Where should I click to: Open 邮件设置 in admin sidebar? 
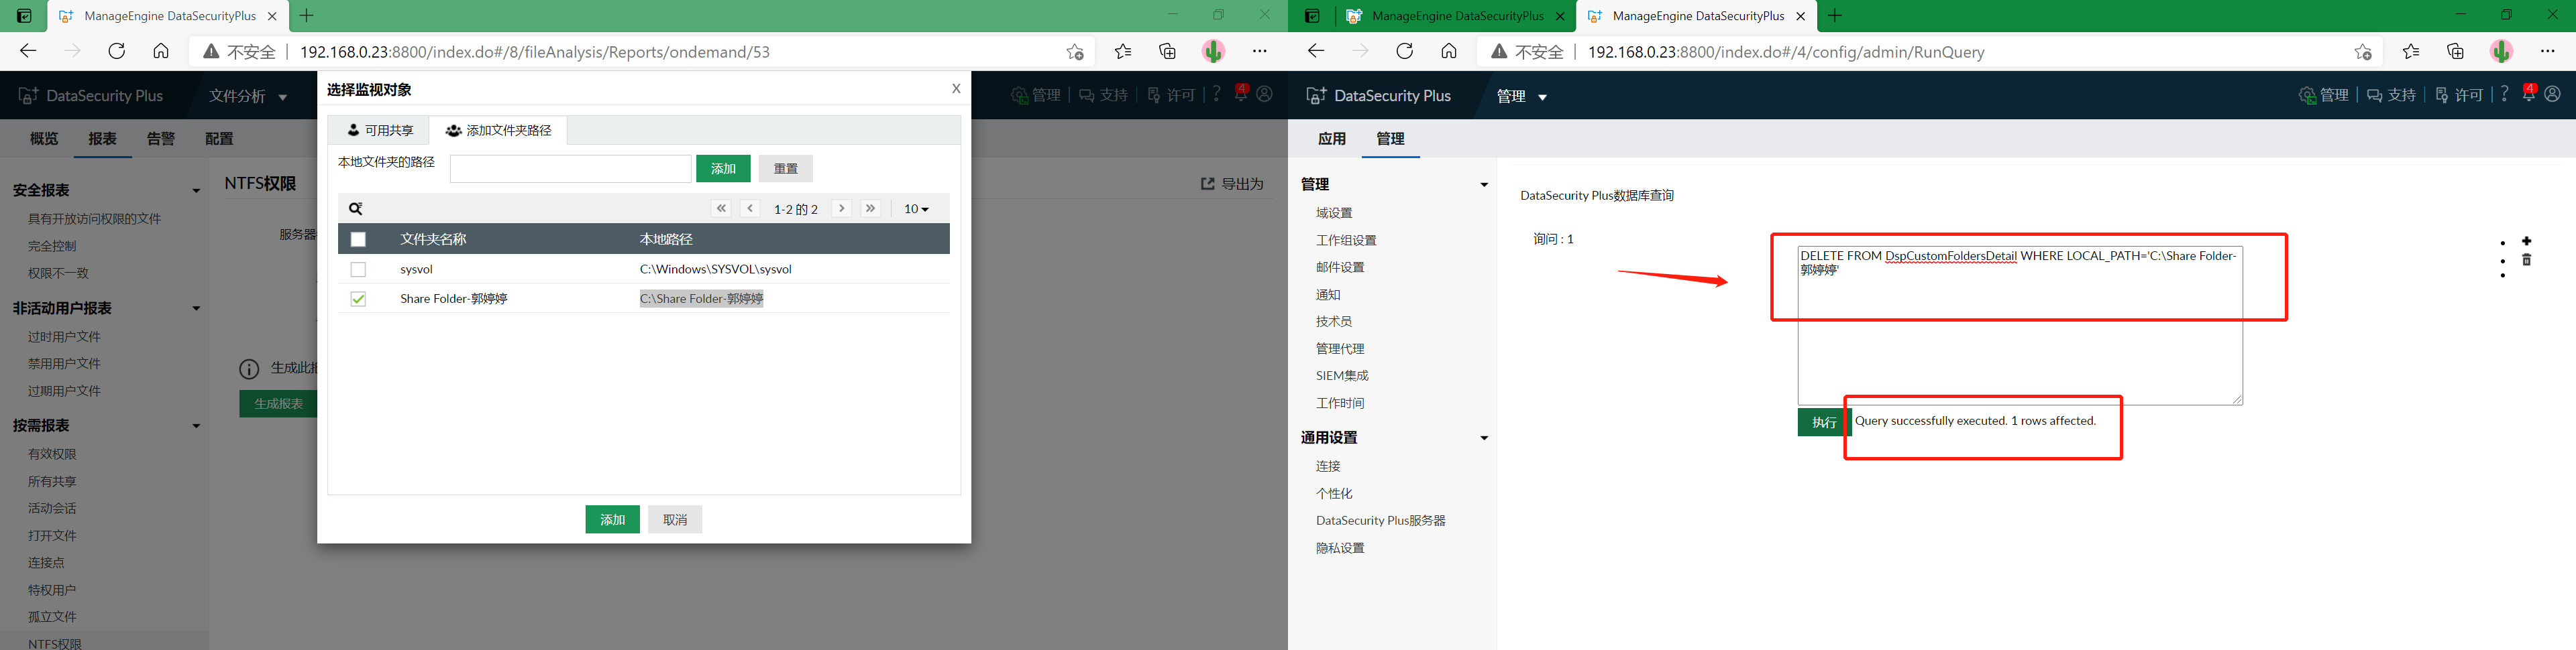[x=1340, y=267]
